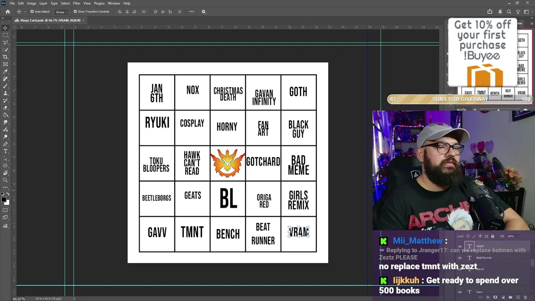The width and height of the screenshot is (535, 301).
Task: Select the Zoom magnifier tool
Action: [x=5, y=180]
